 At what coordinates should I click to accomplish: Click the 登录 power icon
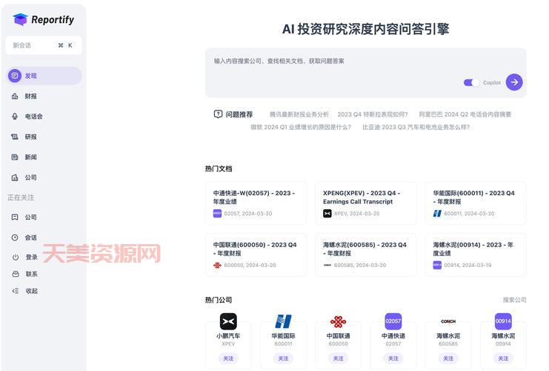click(16, 257)
